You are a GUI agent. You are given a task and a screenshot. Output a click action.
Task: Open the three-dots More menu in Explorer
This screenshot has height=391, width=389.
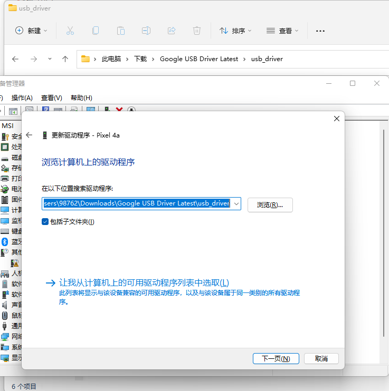[320, 31]
